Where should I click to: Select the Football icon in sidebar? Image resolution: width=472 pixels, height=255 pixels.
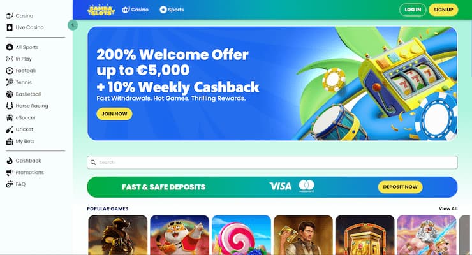(10, 71)
